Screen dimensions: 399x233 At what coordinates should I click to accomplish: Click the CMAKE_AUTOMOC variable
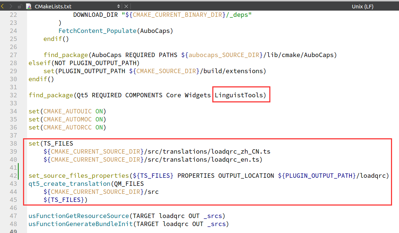pos(68,120)
